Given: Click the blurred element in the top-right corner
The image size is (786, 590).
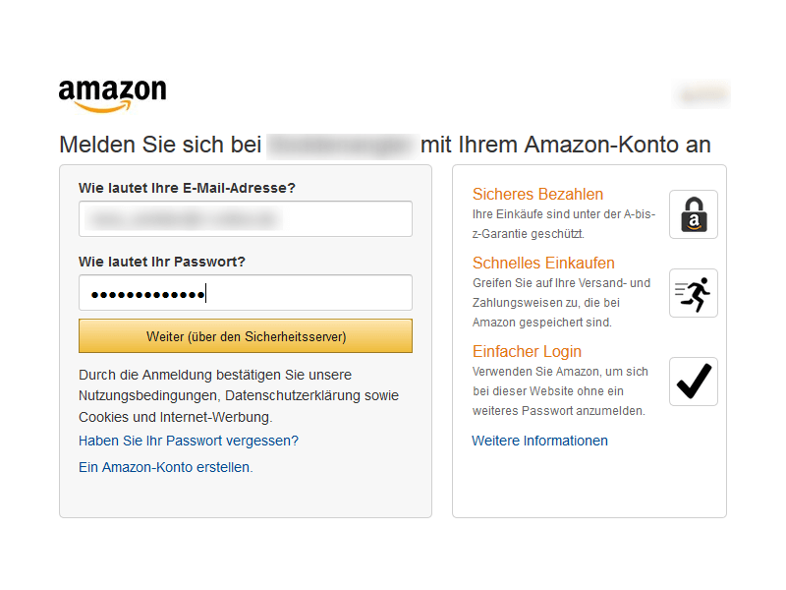Looking at the screenshot, I should [702, 94].
